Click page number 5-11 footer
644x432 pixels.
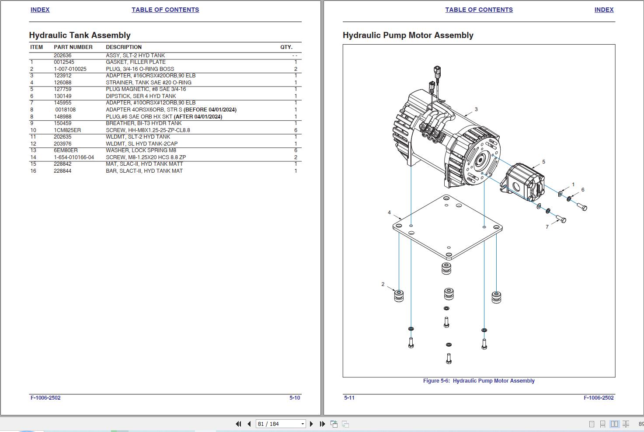point(349,398)
